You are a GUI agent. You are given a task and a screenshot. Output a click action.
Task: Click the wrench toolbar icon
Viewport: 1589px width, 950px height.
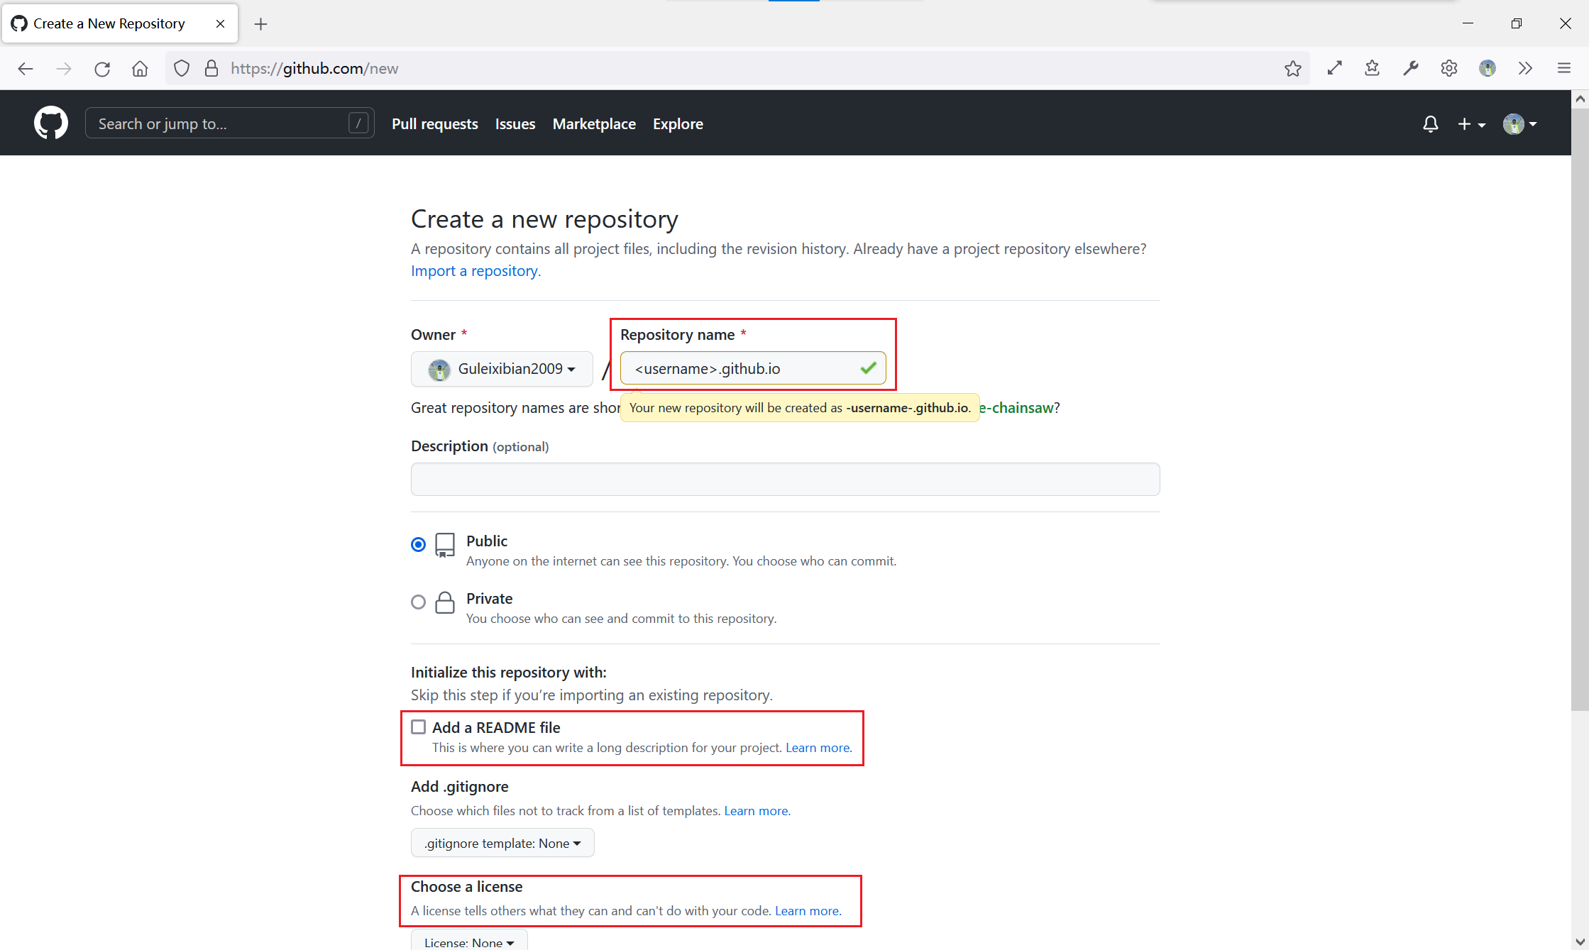click(1410, 69)
